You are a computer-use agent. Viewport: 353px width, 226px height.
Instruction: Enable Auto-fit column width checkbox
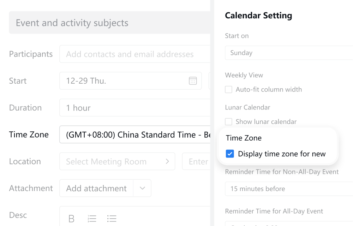point(228,89)
